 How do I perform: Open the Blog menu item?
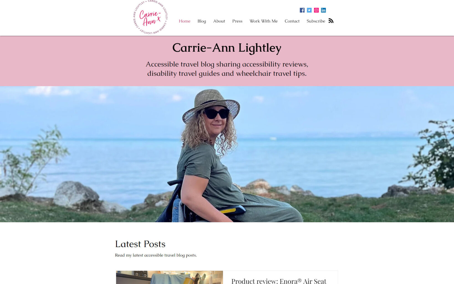pyautogui.click(x=202, y=21)
